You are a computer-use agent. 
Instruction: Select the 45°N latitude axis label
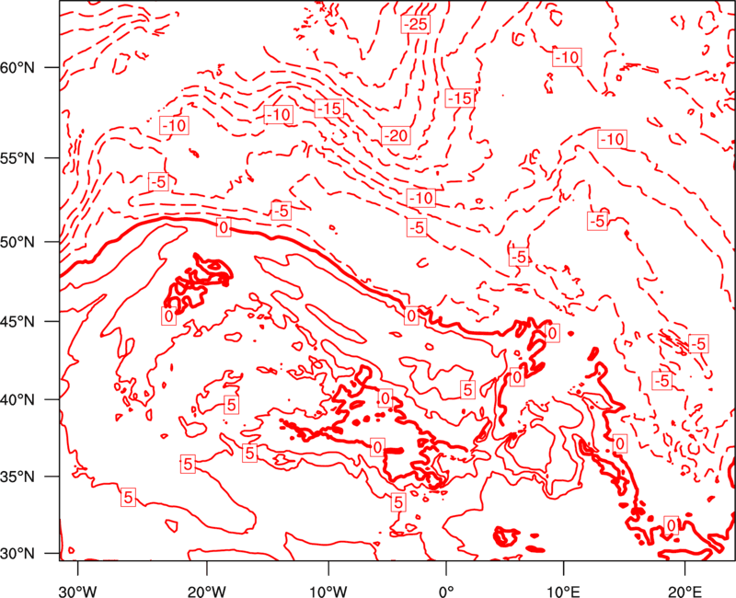tap(17, 321)
